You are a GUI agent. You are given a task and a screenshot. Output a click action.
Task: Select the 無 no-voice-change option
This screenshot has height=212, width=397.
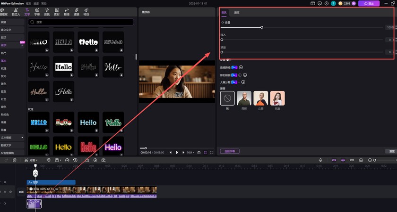227,98
